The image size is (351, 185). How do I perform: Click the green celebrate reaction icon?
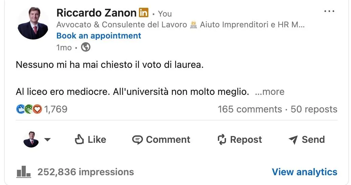pos(29,109)
